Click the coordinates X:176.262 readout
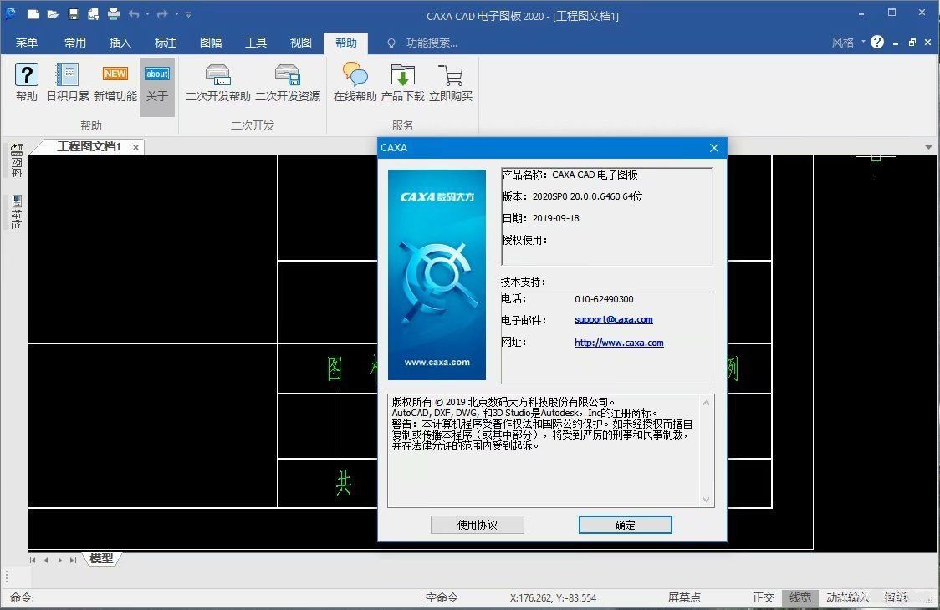The width and height of the screenshot is (940, 610). [x=553, y=598]
